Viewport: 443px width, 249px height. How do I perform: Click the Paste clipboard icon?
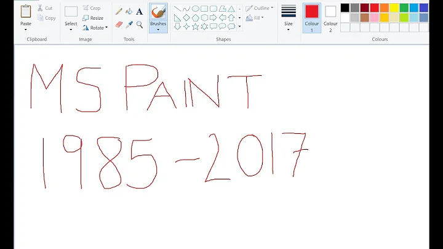pos(26,12)
